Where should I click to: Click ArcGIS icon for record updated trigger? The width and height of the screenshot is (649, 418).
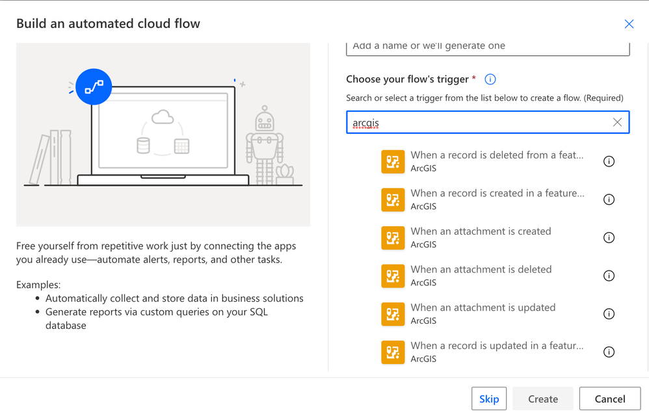click(393, 352)
